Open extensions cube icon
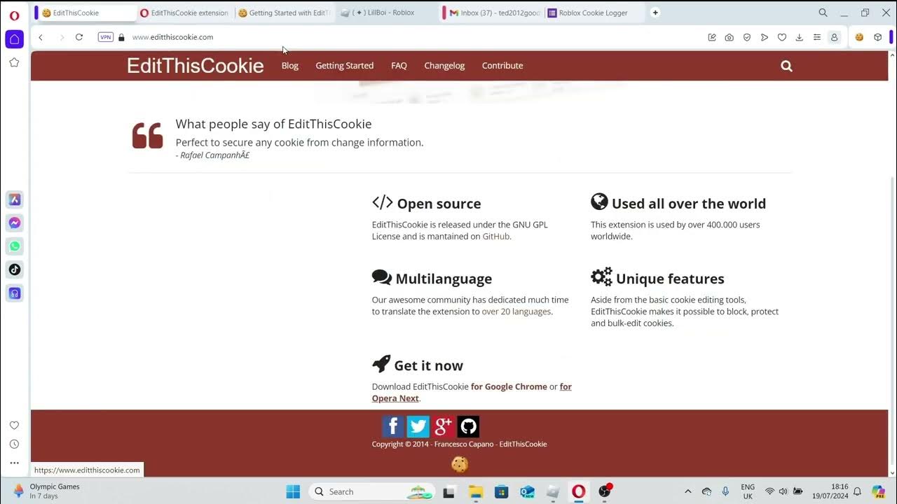This screenshot has width=897, height=504. click(x=877, y=37)
